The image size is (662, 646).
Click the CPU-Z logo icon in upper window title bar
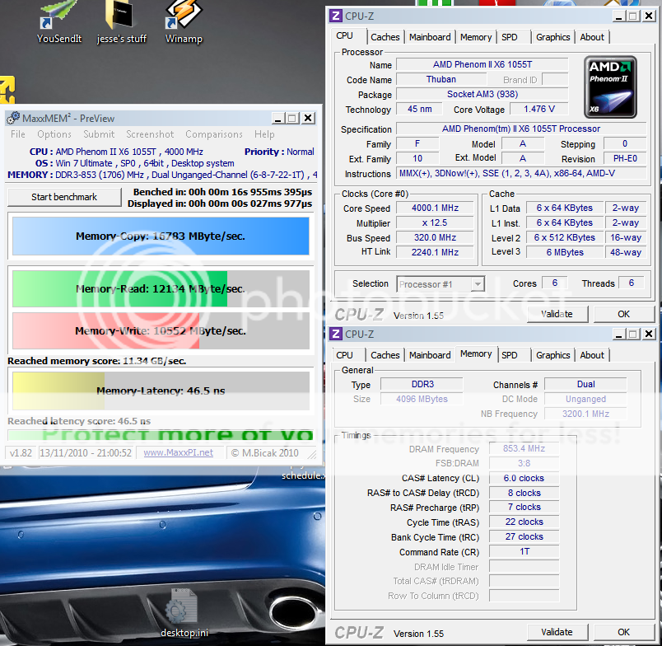pos(336,16)
